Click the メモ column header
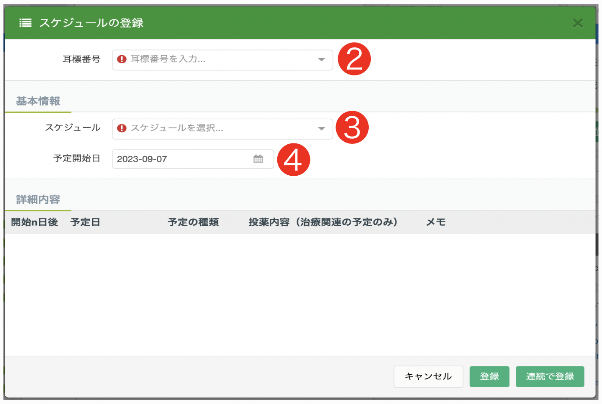The width and height of the screenshot is (602, 404). pyautogui.click(x=436, y=222)
